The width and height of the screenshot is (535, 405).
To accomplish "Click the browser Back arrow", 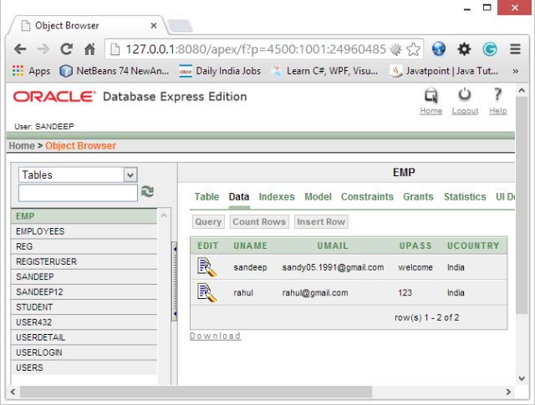I will (20, 49).
